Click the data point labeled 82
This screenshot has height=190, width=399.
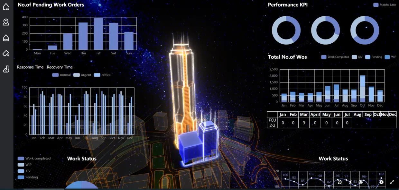pyautogui.click(x=329, y=186)
